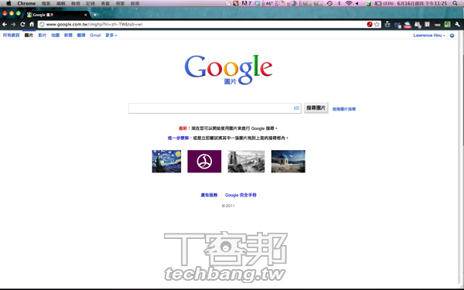The height and width of the screenshot is (290, 464).
Task: Open a new tab with the plus button
Action: [x=95, y=15]
